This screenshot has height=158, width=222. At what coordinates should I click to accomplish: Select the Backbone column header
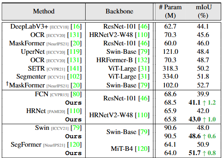point(119,11)
